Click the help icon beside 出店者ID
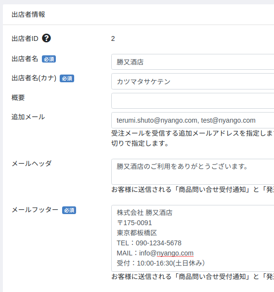Viewport: 274px width, 292px height. coord(46,38)
